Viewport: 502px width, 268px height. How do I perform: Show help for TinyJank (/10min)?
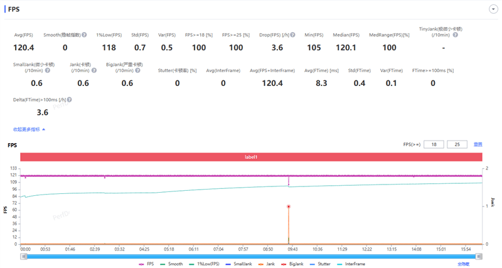point(455,35)
